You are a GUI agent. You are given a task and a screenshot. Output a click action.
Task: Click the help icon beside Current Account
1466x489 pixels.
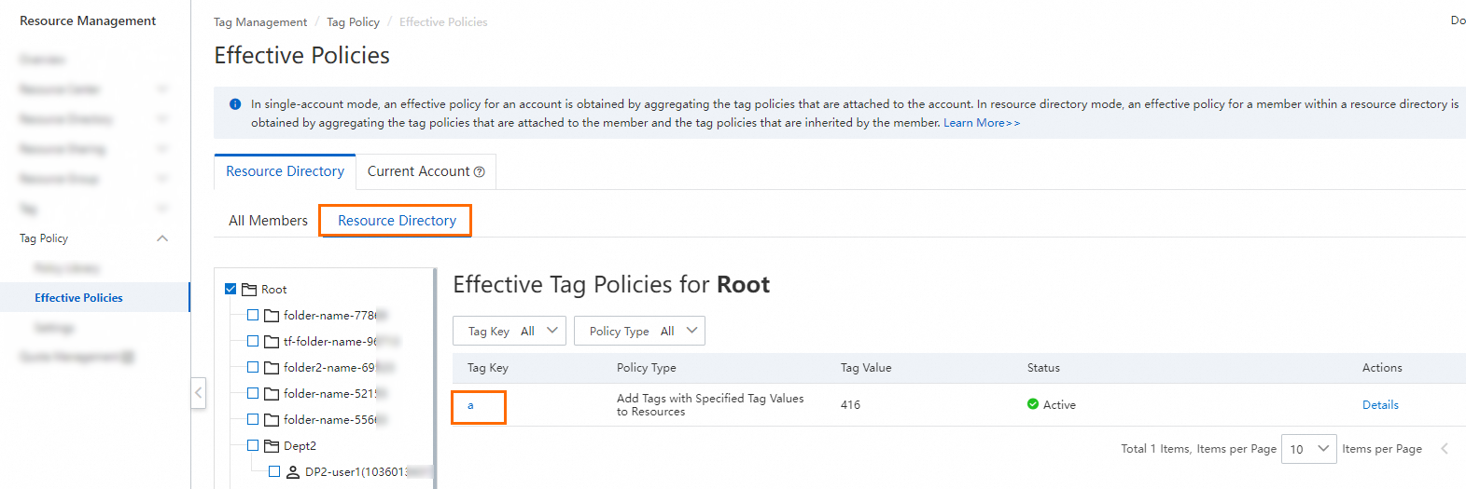(x=480, y=172)
